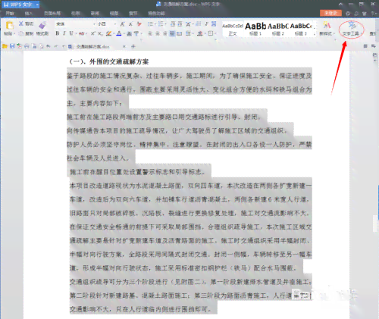Viewport: 379px width, 319px height.
Task: Toggle distributed alignment
Action: [180, 33]
